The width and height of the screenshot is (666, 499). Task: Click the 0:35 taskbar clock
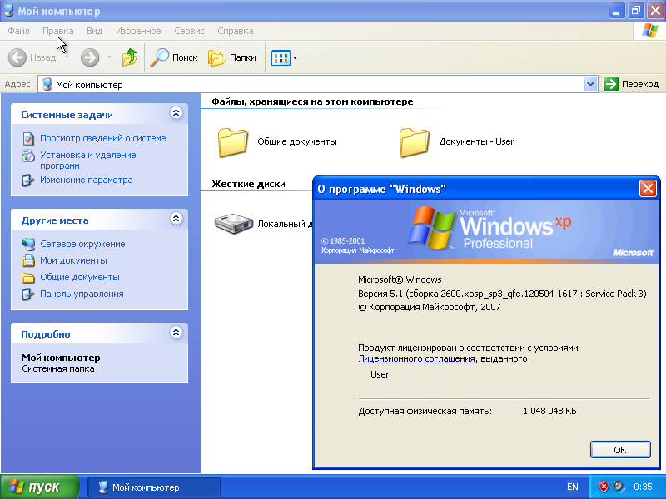pos(643,487)
